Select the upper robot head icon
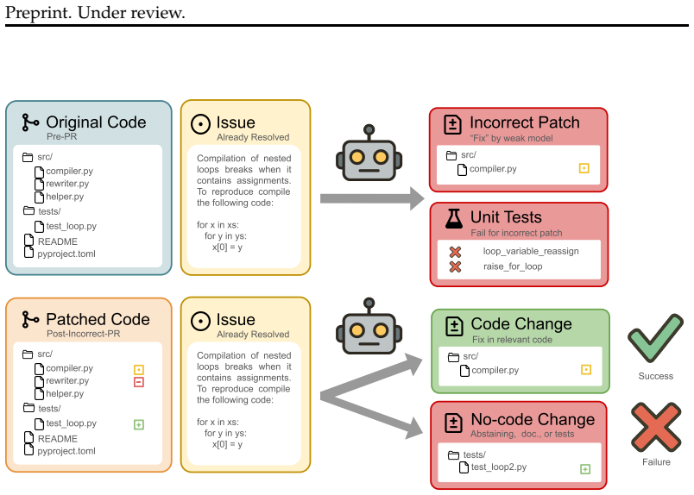 point(369,153)
